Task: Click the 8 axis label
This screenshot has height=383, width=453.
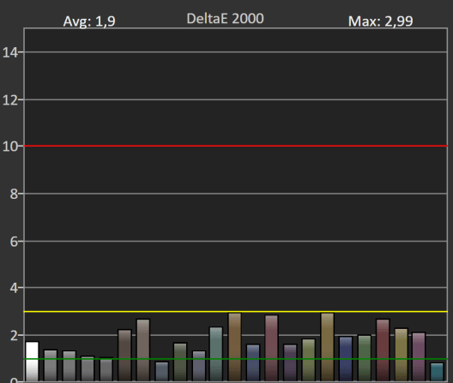Action: (14, 194)
